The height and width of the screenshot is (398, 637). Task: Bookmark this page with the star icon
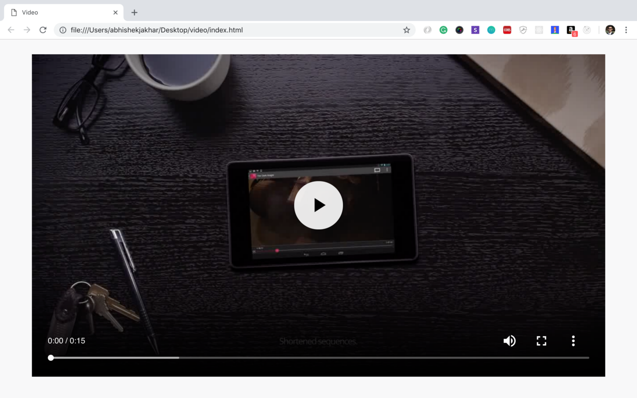point(406,30)
